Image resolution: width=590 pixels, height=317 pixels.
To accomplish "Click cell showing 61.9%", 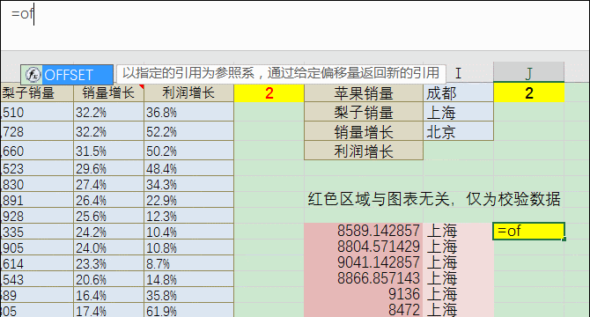I will [189, 311].
